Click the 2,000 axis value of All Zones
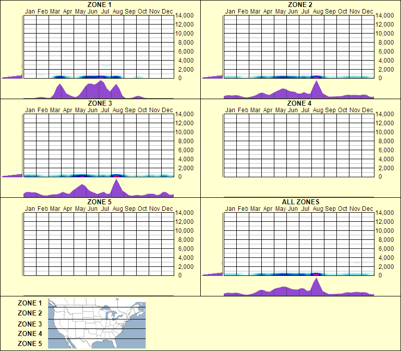 [x=386, y=267]
